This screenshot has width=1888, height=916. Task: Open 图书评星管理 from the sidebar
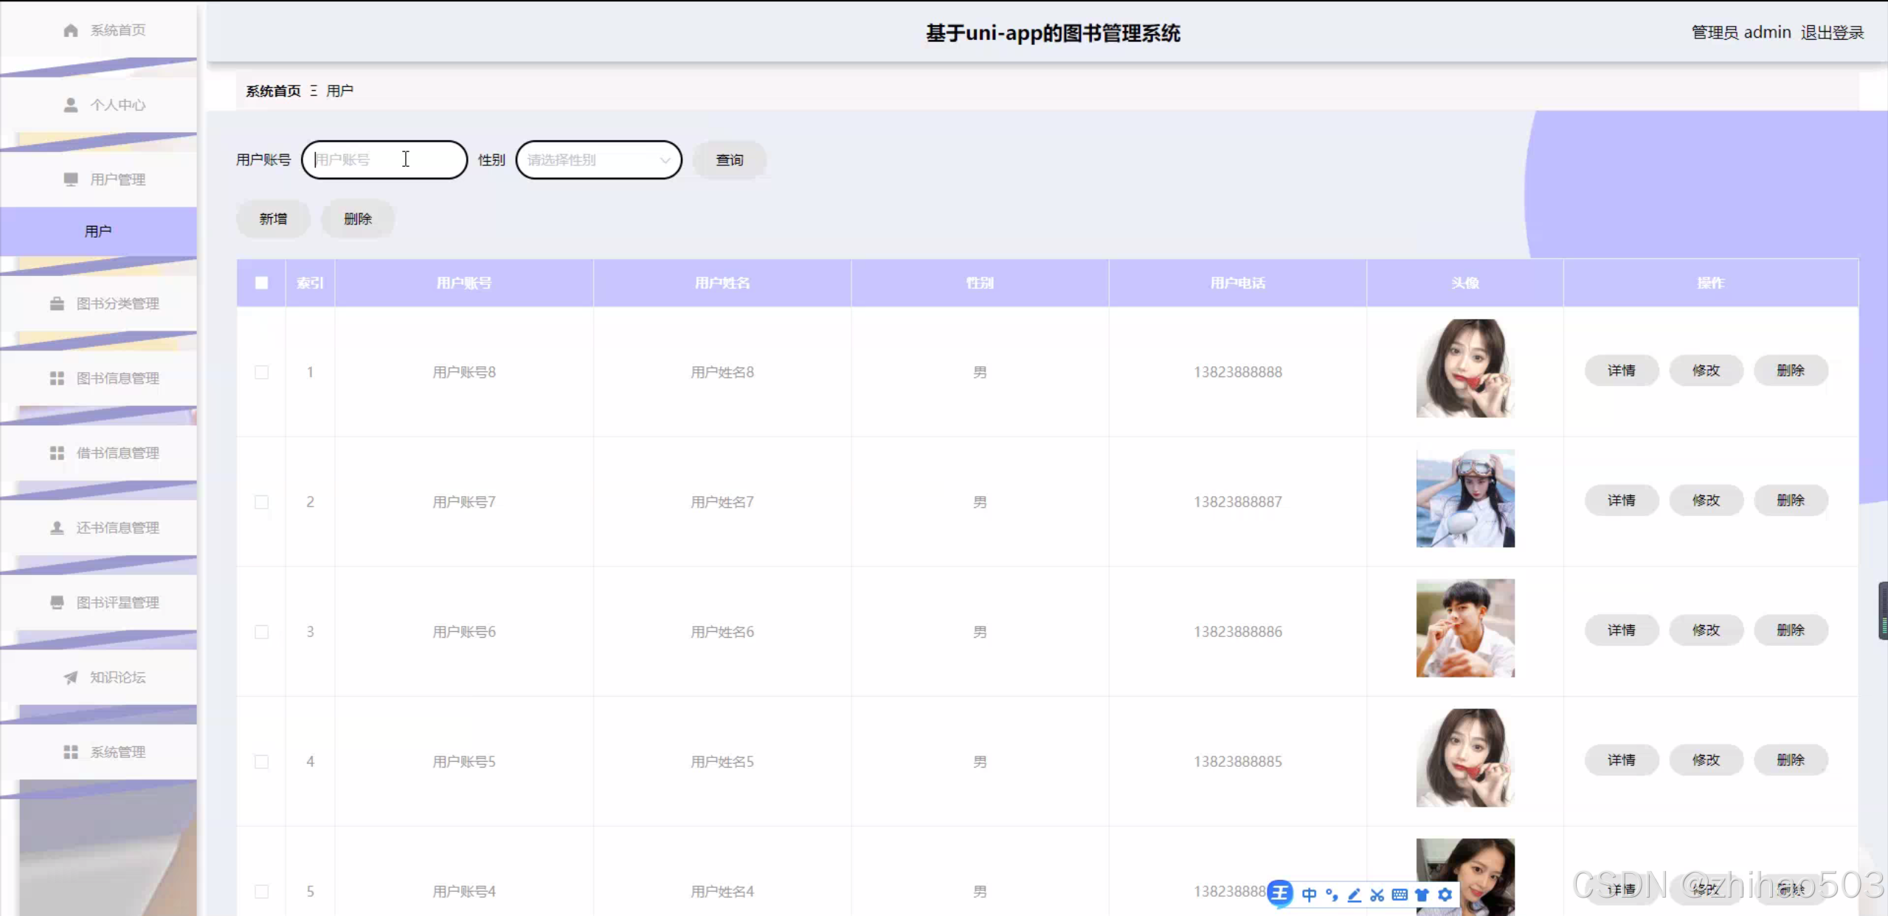[117, 602]
